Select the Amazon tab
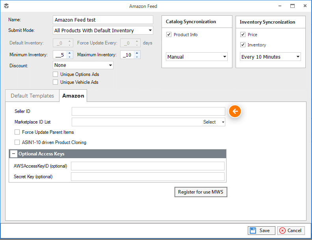Viewport: 312px width, 240px height. click(73, 96)
